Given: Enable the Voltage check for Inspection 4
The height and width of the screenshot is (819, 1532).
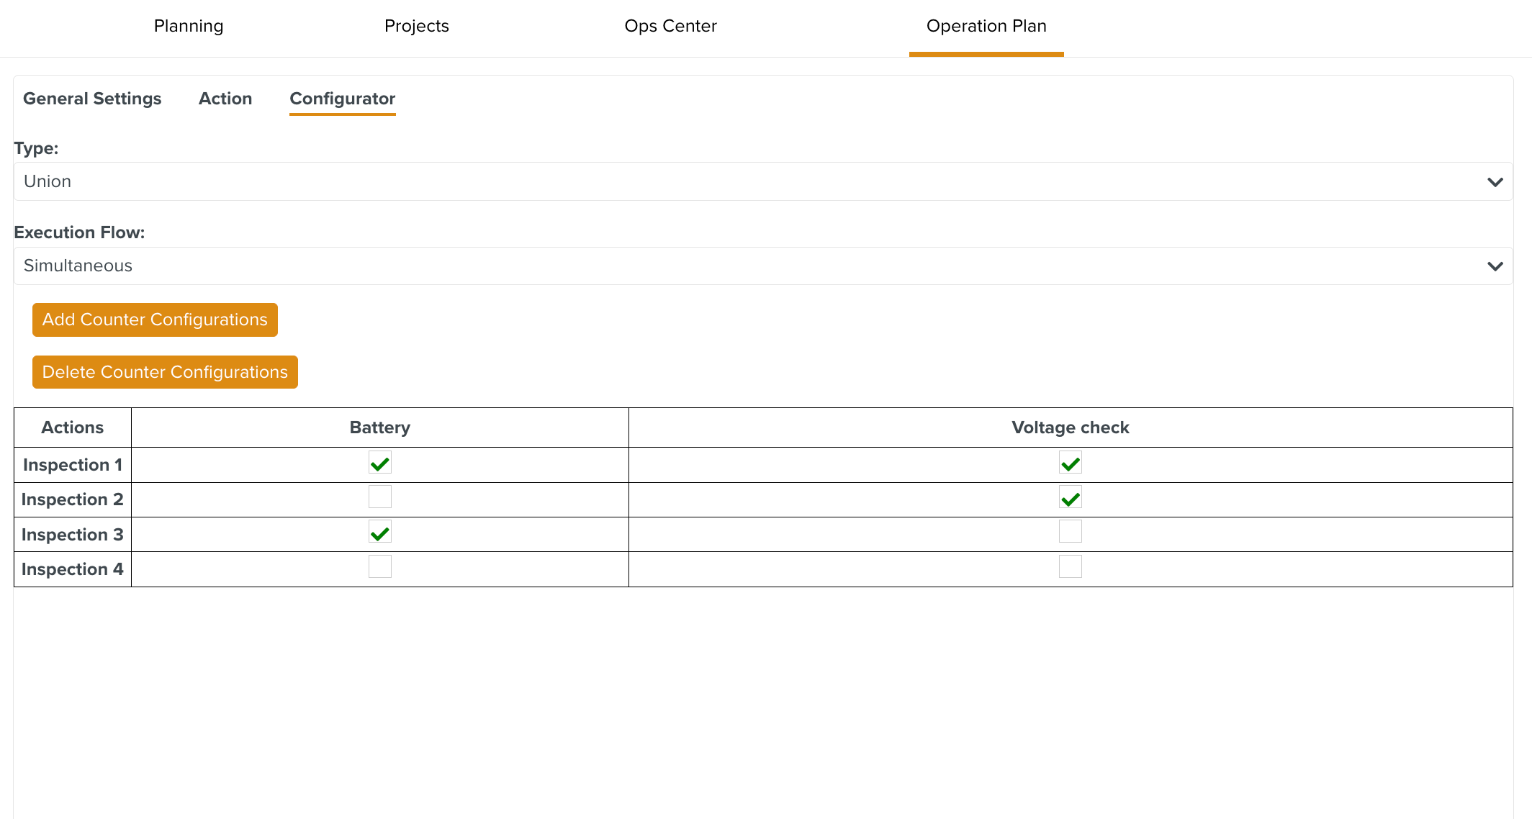Looking at the screenshot, I should (1070, 566).
